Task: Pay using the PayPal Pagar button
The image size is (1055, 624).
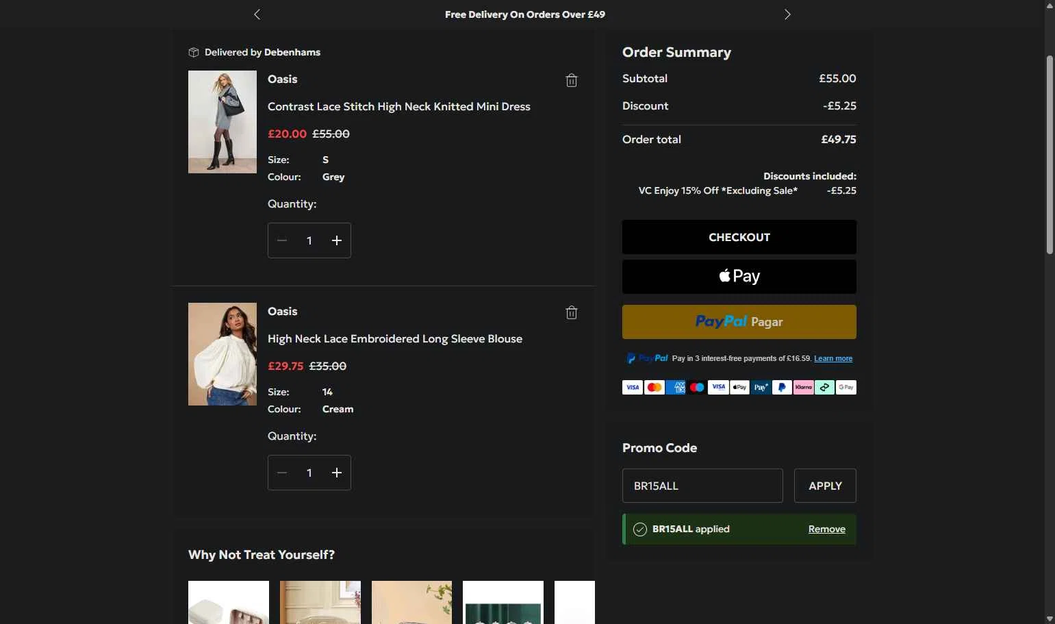Action: click(739, 322)
